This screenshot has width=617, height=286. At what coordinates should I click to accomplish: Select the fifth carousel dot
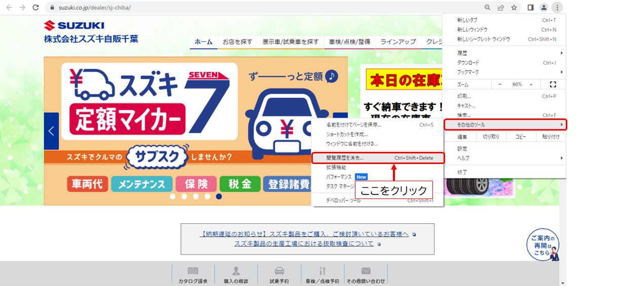click(219, 196)
